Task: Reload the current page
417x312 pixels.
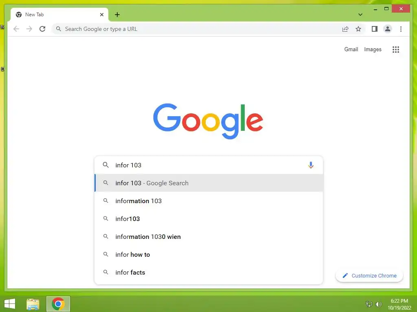Action: (x=42, y=29)
